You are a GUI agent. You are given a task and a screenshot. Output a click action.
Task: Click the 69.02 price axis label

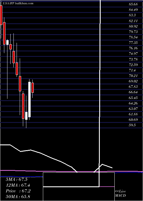tap(133, 81)
